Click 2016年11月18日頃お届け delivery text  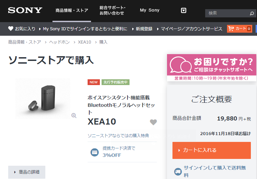[225, 133]
